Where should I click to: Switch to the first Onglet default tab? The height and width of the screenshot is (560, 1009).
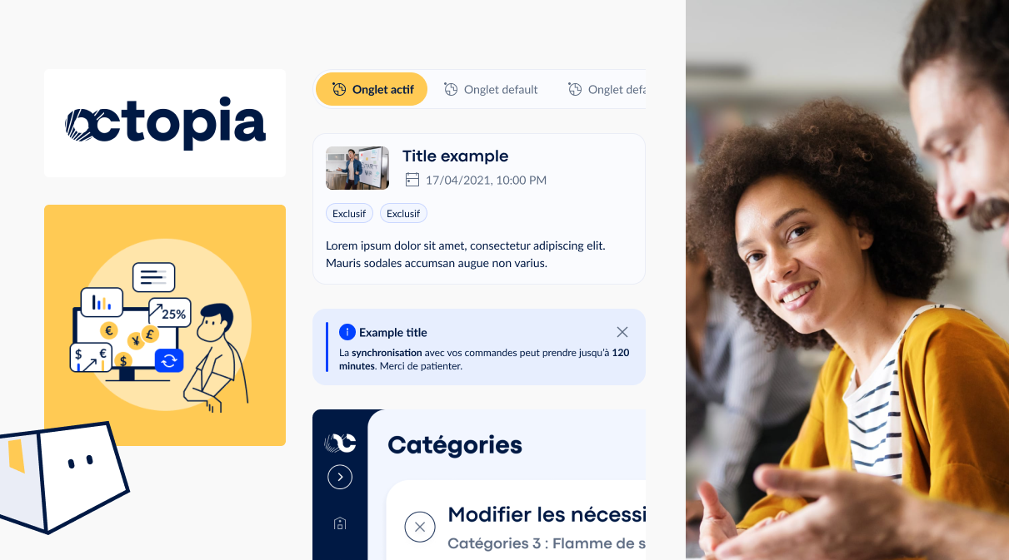[491, 89]
